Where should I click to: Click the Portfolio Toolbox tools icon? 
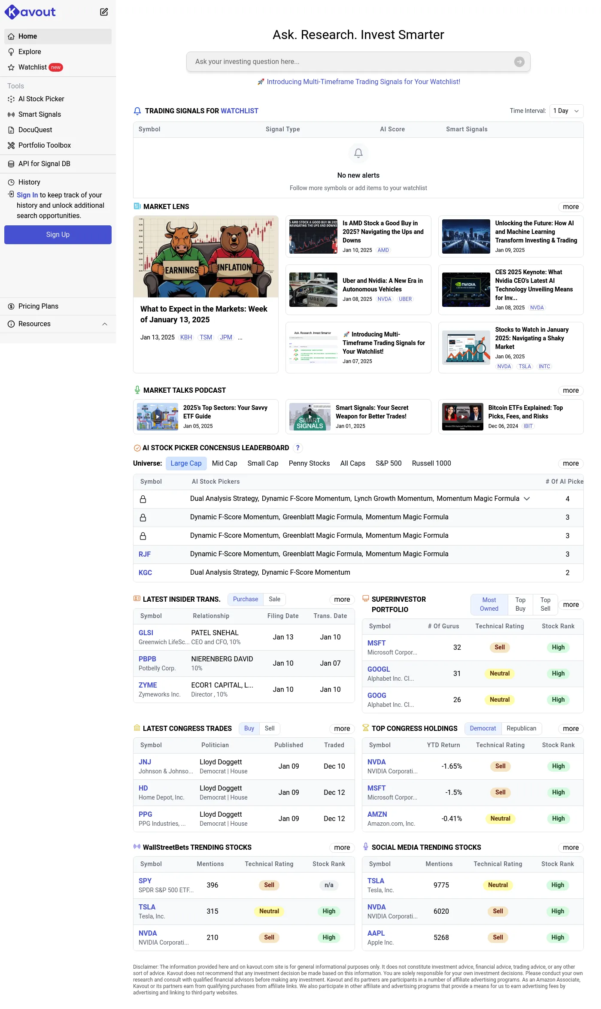tap(11, 145)
